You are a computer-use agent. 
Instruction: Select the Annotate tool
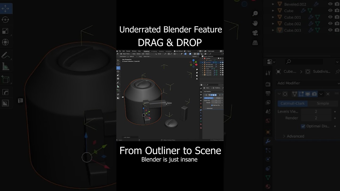(118, 83)
